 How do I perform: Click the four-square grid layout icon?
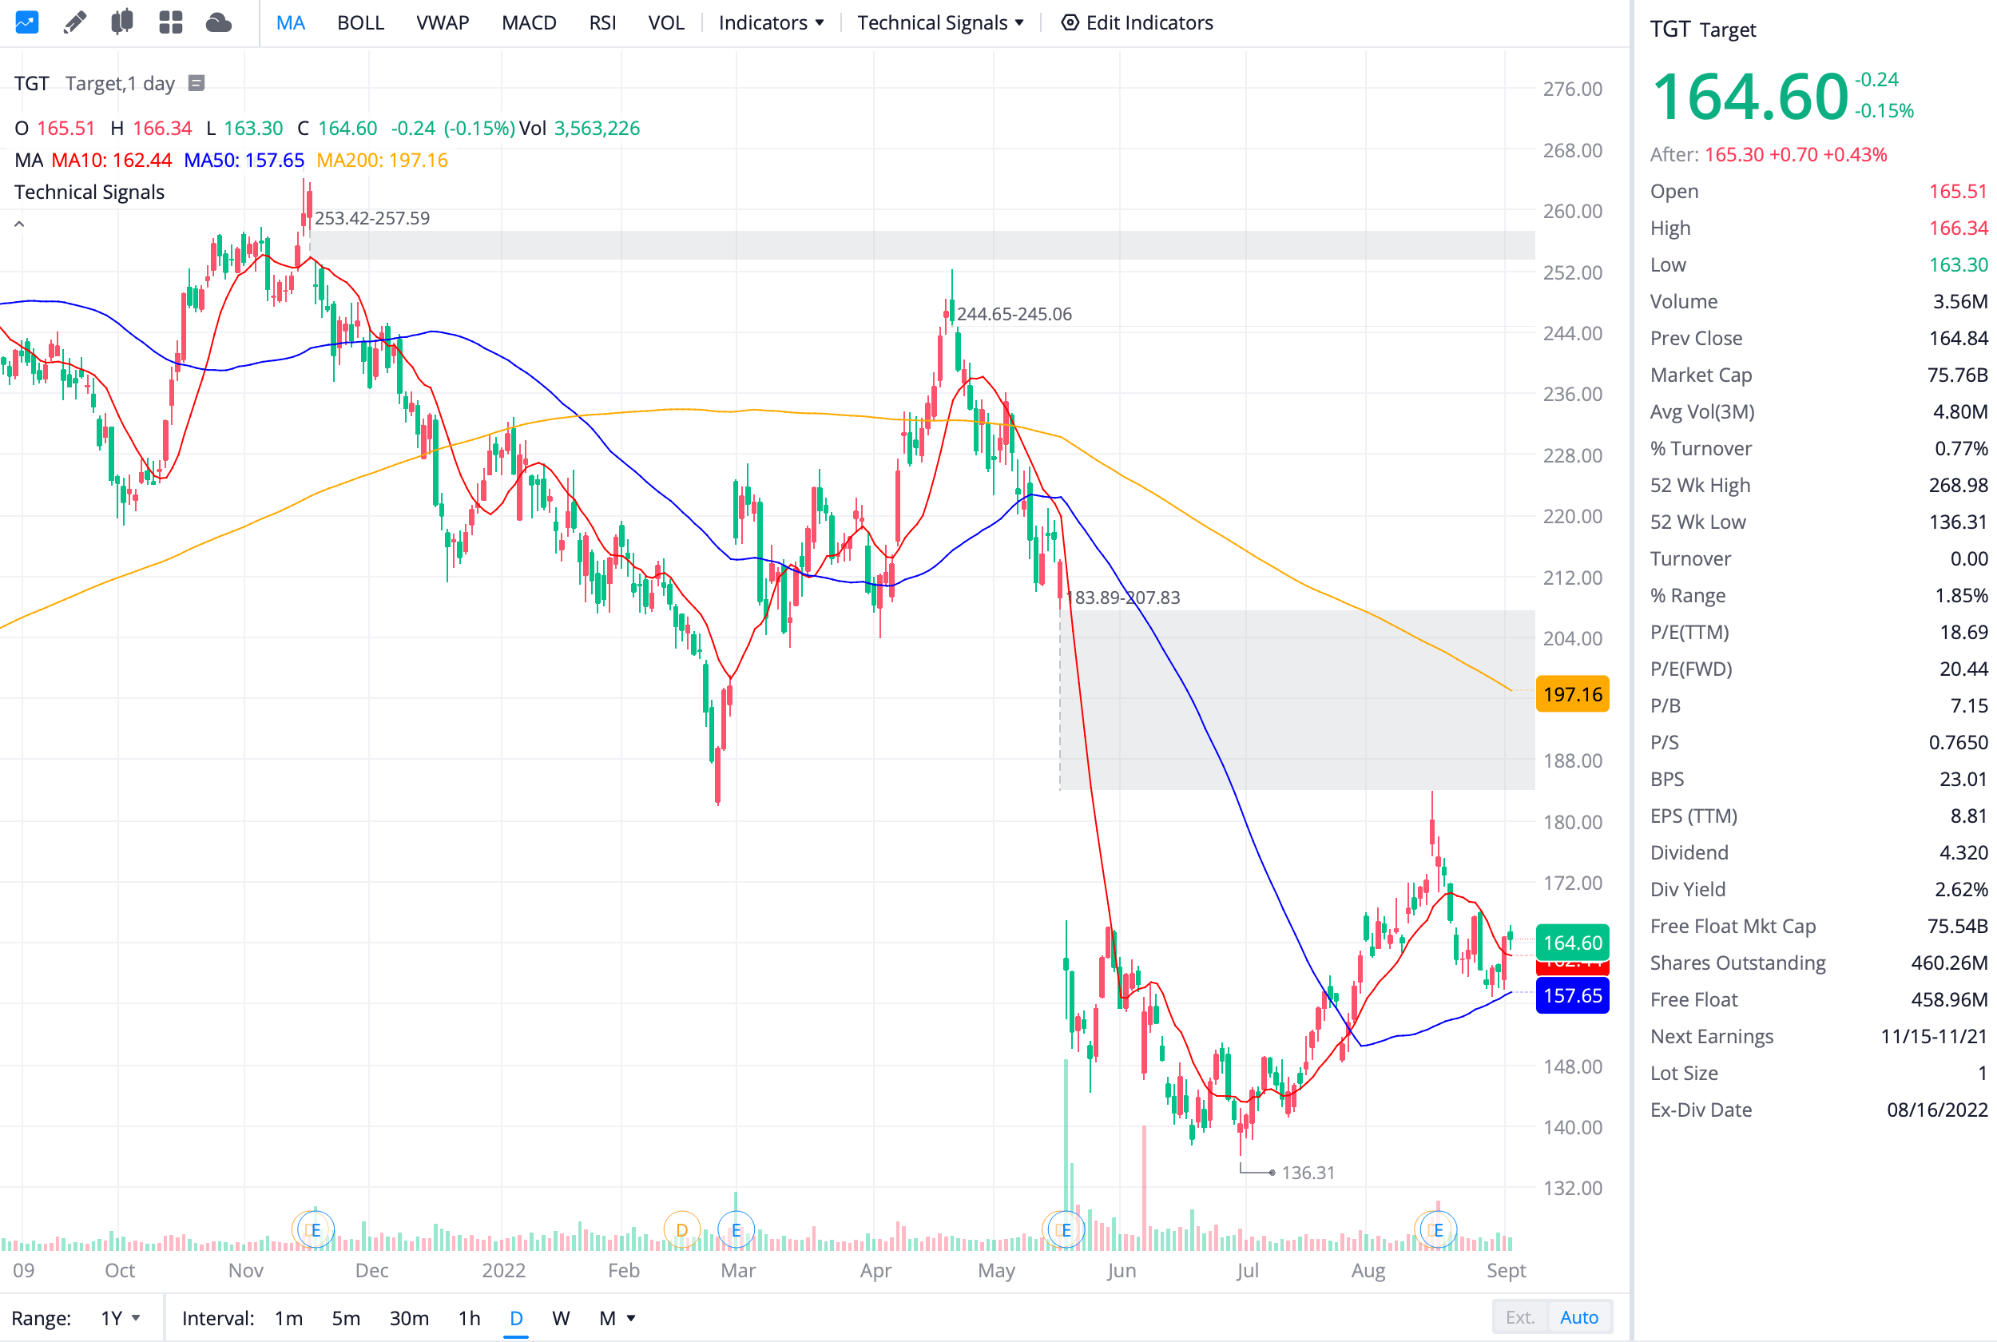click(x=171, y=22)
